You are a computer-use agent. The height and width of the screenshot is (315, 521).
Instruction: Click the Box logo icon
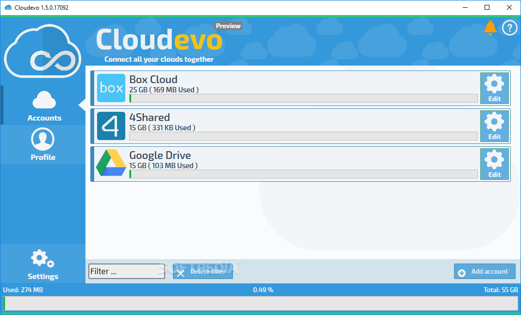111,88
